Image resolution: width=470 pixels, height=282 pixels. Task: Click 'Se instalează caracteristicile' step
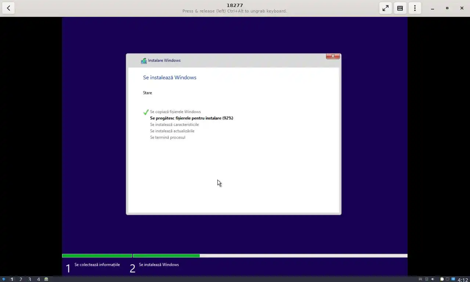click(174, 124)
